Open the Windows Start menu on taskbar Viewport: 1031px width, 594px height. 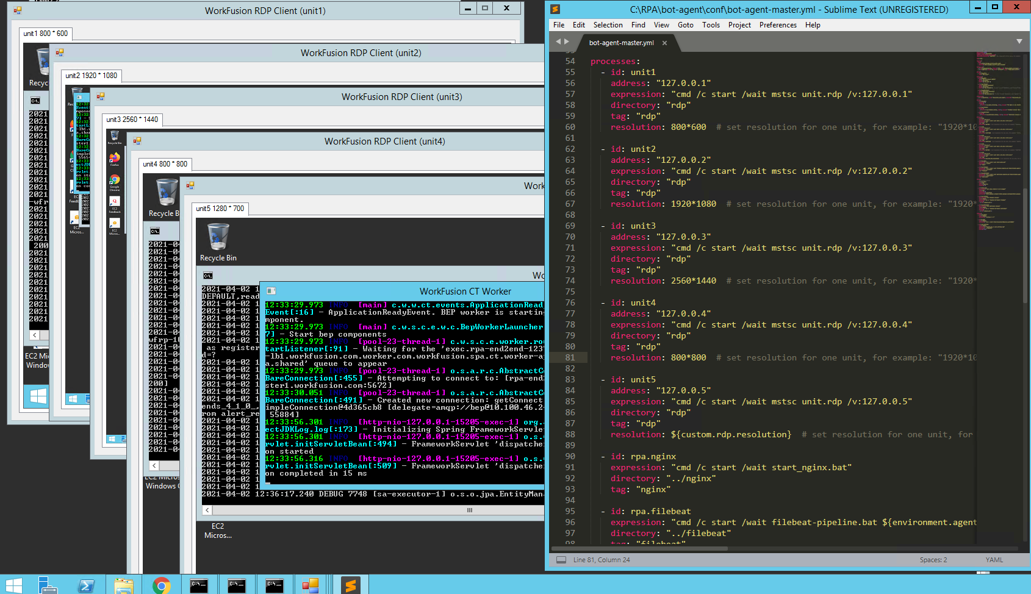tap(13, 585)
